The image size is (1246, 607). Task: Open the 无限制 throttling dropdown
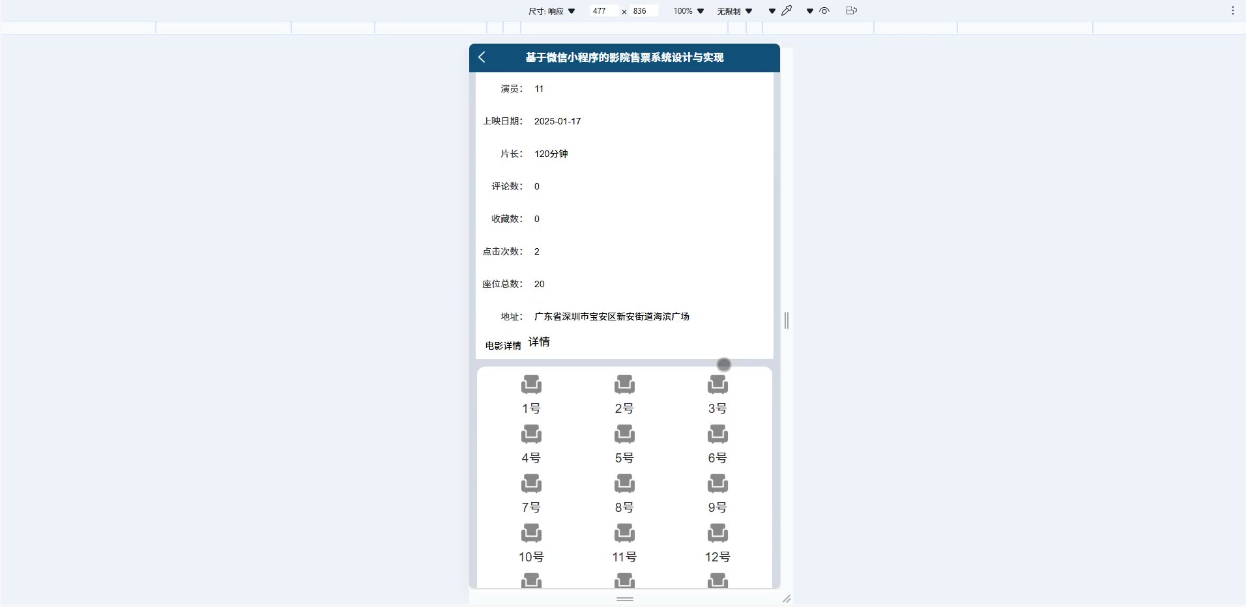point(734,11)
